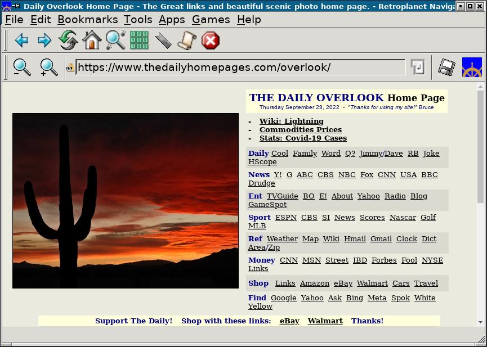487x347 pixels.
Task: Zoom in with the plus magnifier
Action: [49, 67]
